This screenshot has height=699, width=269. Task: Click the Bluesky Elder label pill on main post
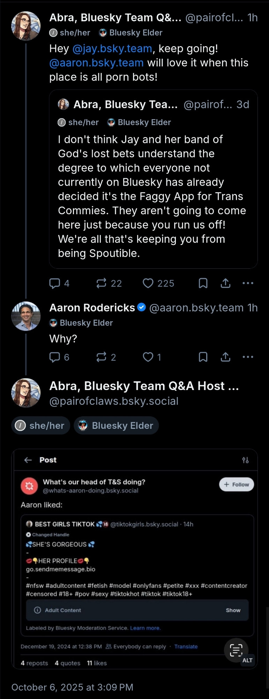coord(116,425)
